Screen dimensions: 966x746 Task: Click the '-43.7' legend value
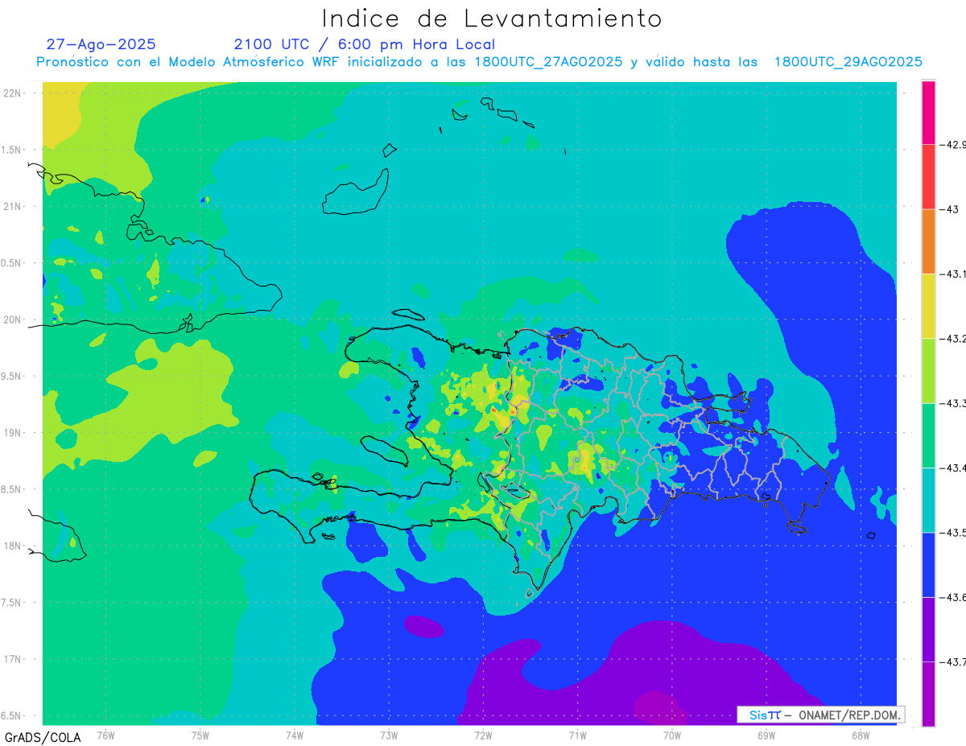click(x=952, y=662)
